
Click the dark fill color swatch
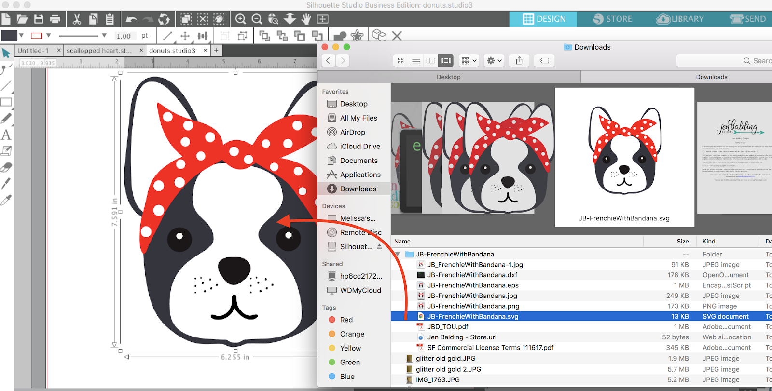pyautogui.click(x=9, y=36)
